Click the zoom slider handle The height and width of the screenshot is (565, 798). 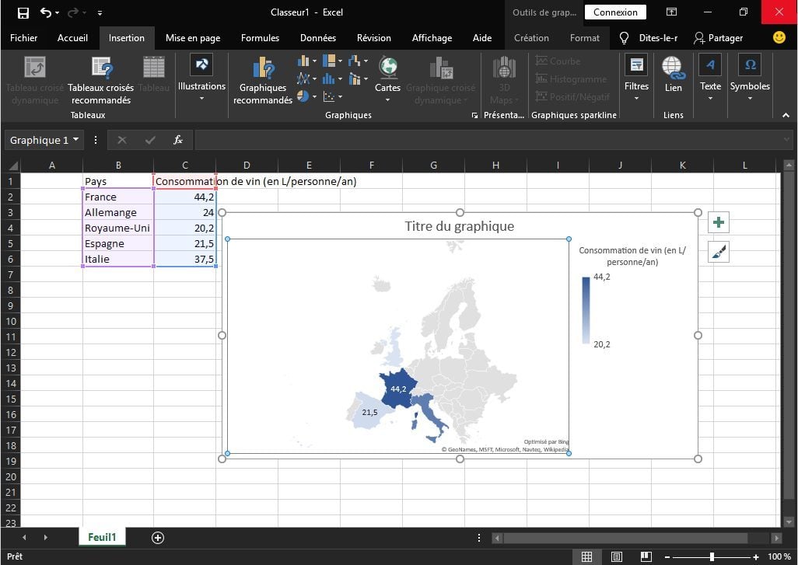tap(712, 556)
